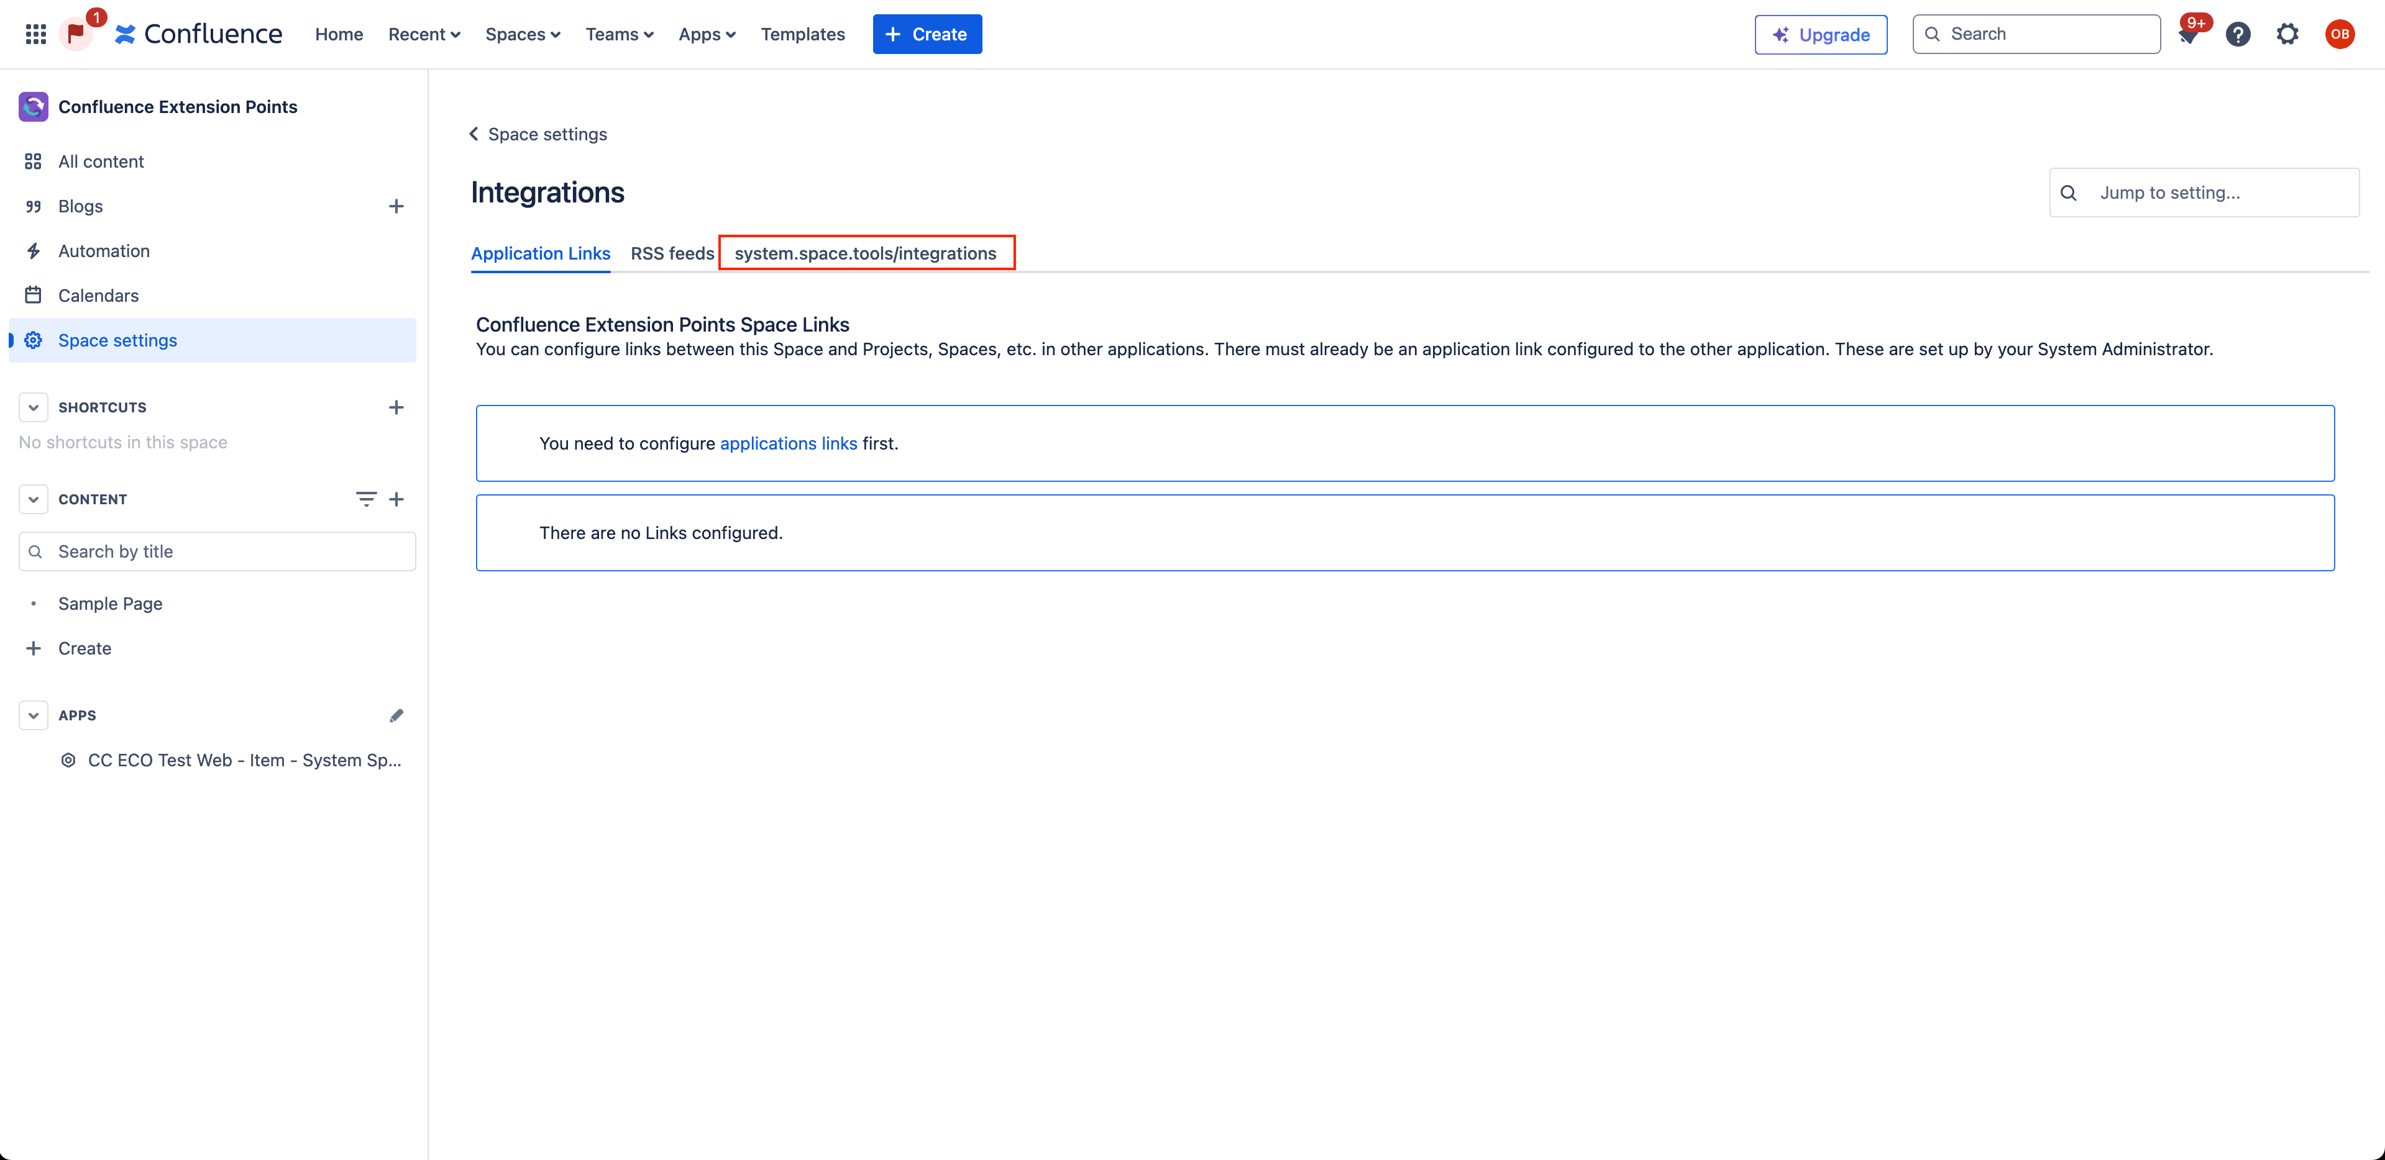Add a new blog with plus icon
This screenshot has height=1160, width=2385.
[x=396, y=206]
